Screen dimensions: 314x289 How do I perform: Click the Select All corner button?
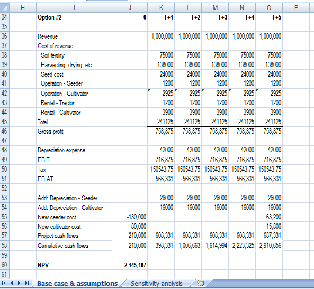4,8
